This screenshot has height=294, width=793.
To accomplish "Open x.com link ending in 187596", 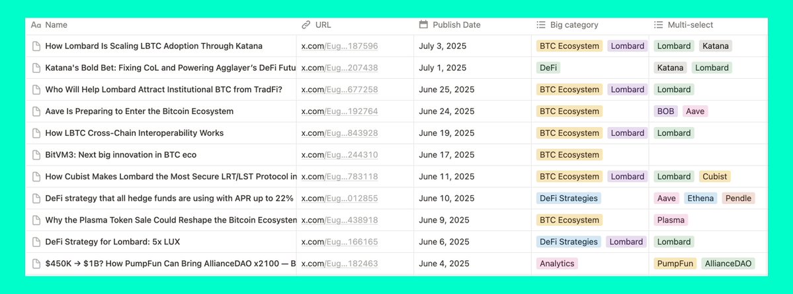I will pos(339,46).
